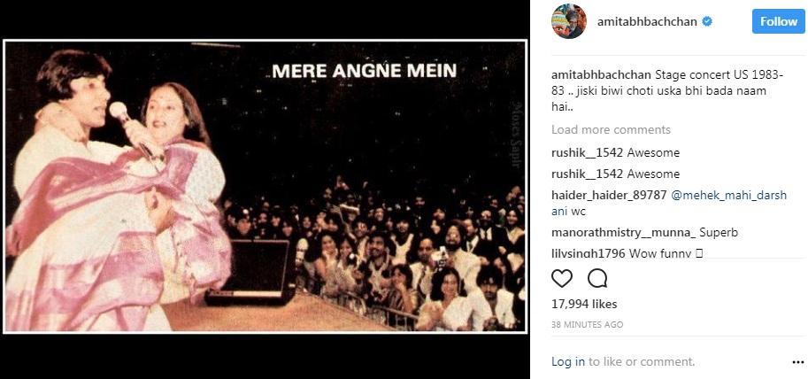The width and height of the screenshot is (808, 379).
Task: Open the three-dot more options menu
Action: (797, 362)
